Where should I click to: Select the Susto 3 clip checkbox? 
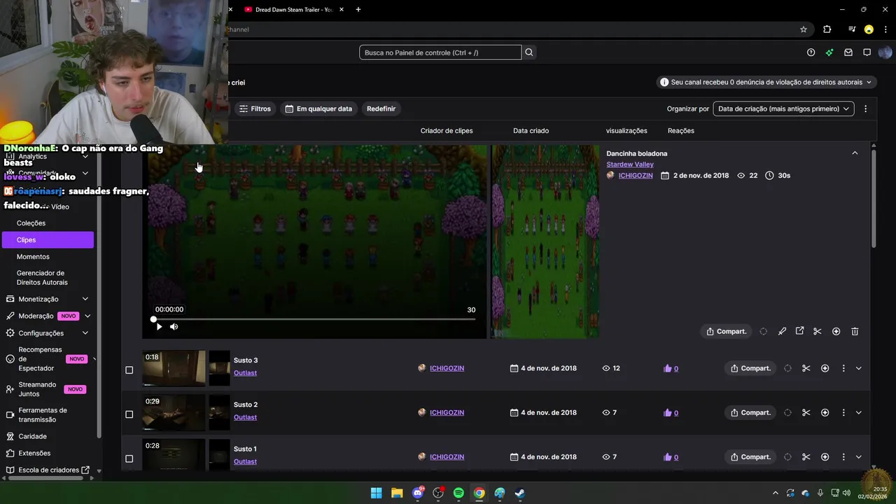(x=129, y=370)
